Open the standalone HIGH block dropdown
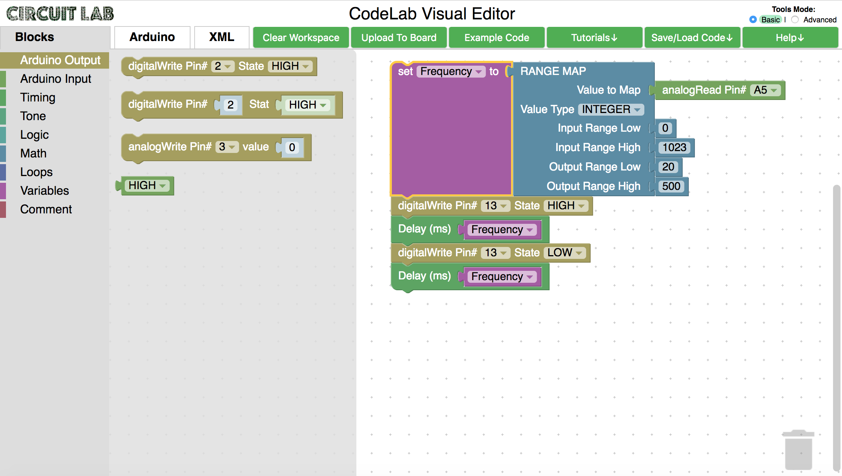The width and height of the screenshot is (842, 476). [x=147, y=185]
